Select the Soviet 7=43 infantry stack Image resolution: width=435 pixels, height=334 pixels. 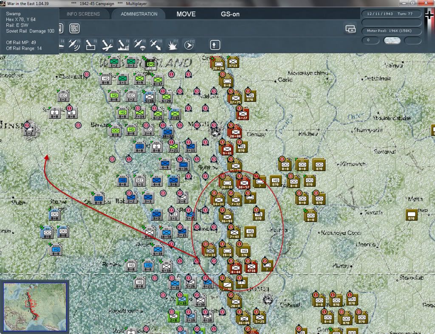click(234, 233)
